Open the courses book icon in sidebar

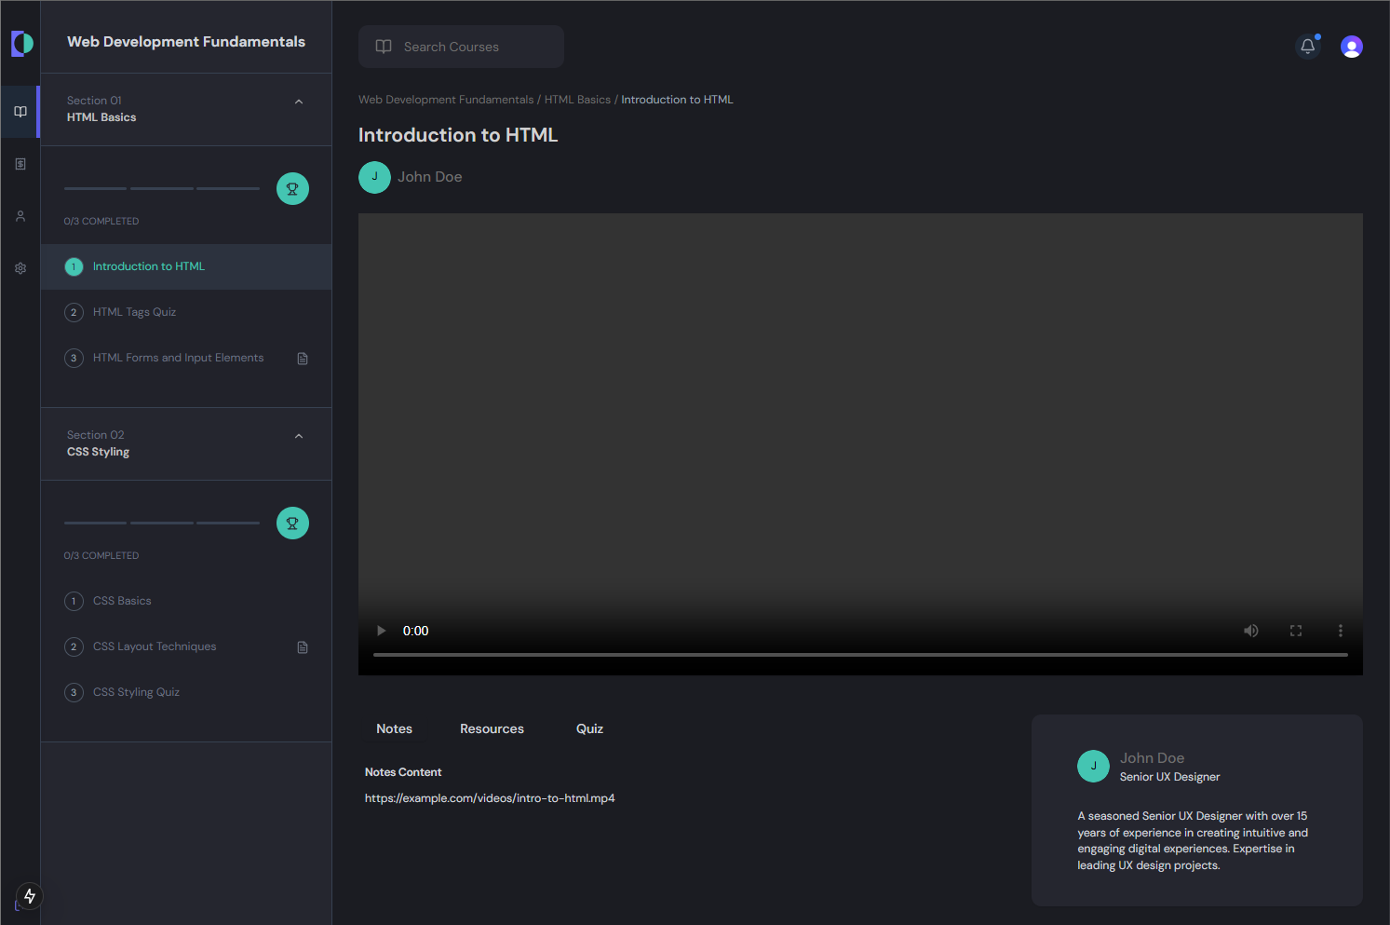pos(20,112)
